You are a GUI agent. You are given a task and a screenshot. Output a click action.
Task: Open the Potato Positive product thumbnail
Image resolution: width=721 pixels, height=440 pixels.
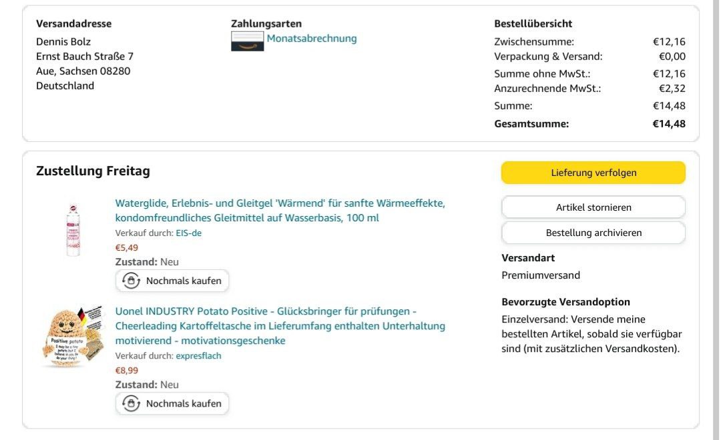coord(71,337)
